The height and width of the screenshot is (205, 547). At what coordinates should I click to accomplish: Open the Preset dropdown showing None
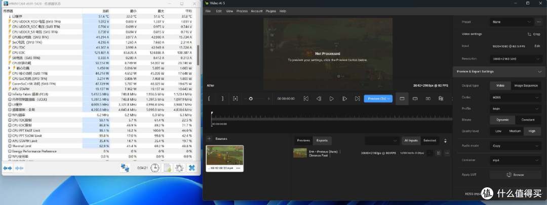pyautogui.click(x=512, y=22)
